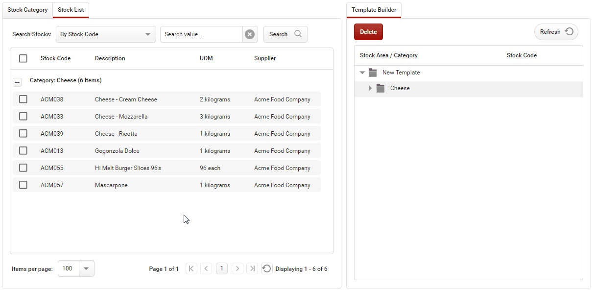Check the ACM038 Cream Cheese row
The height and width of the screenshot is (292, 594).
23,99
